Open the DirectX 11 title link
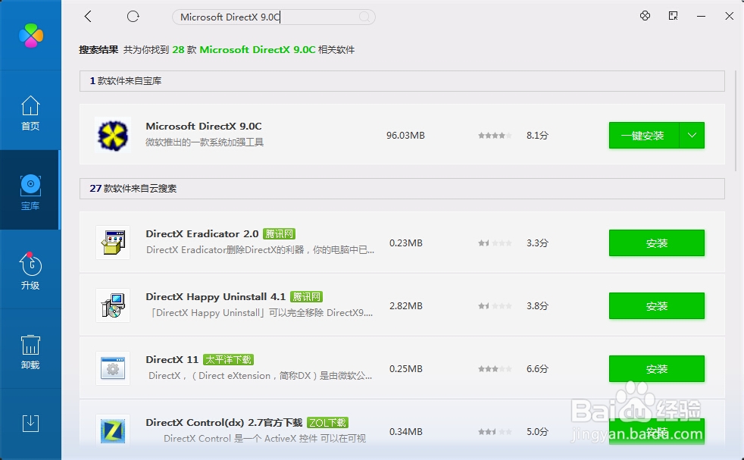The height and width of the screenshot is (460, 744). point(172,360)
